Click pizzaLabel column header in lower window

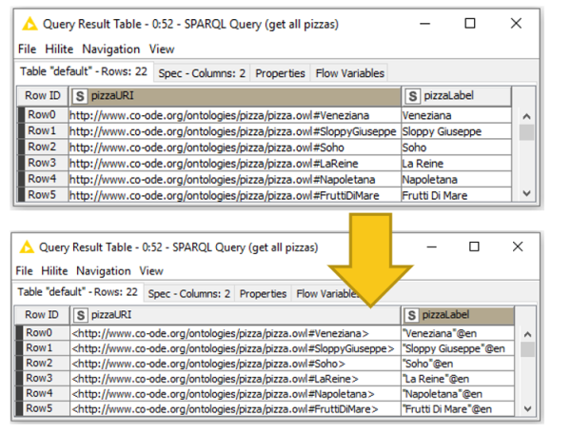[x=458, y=315]
